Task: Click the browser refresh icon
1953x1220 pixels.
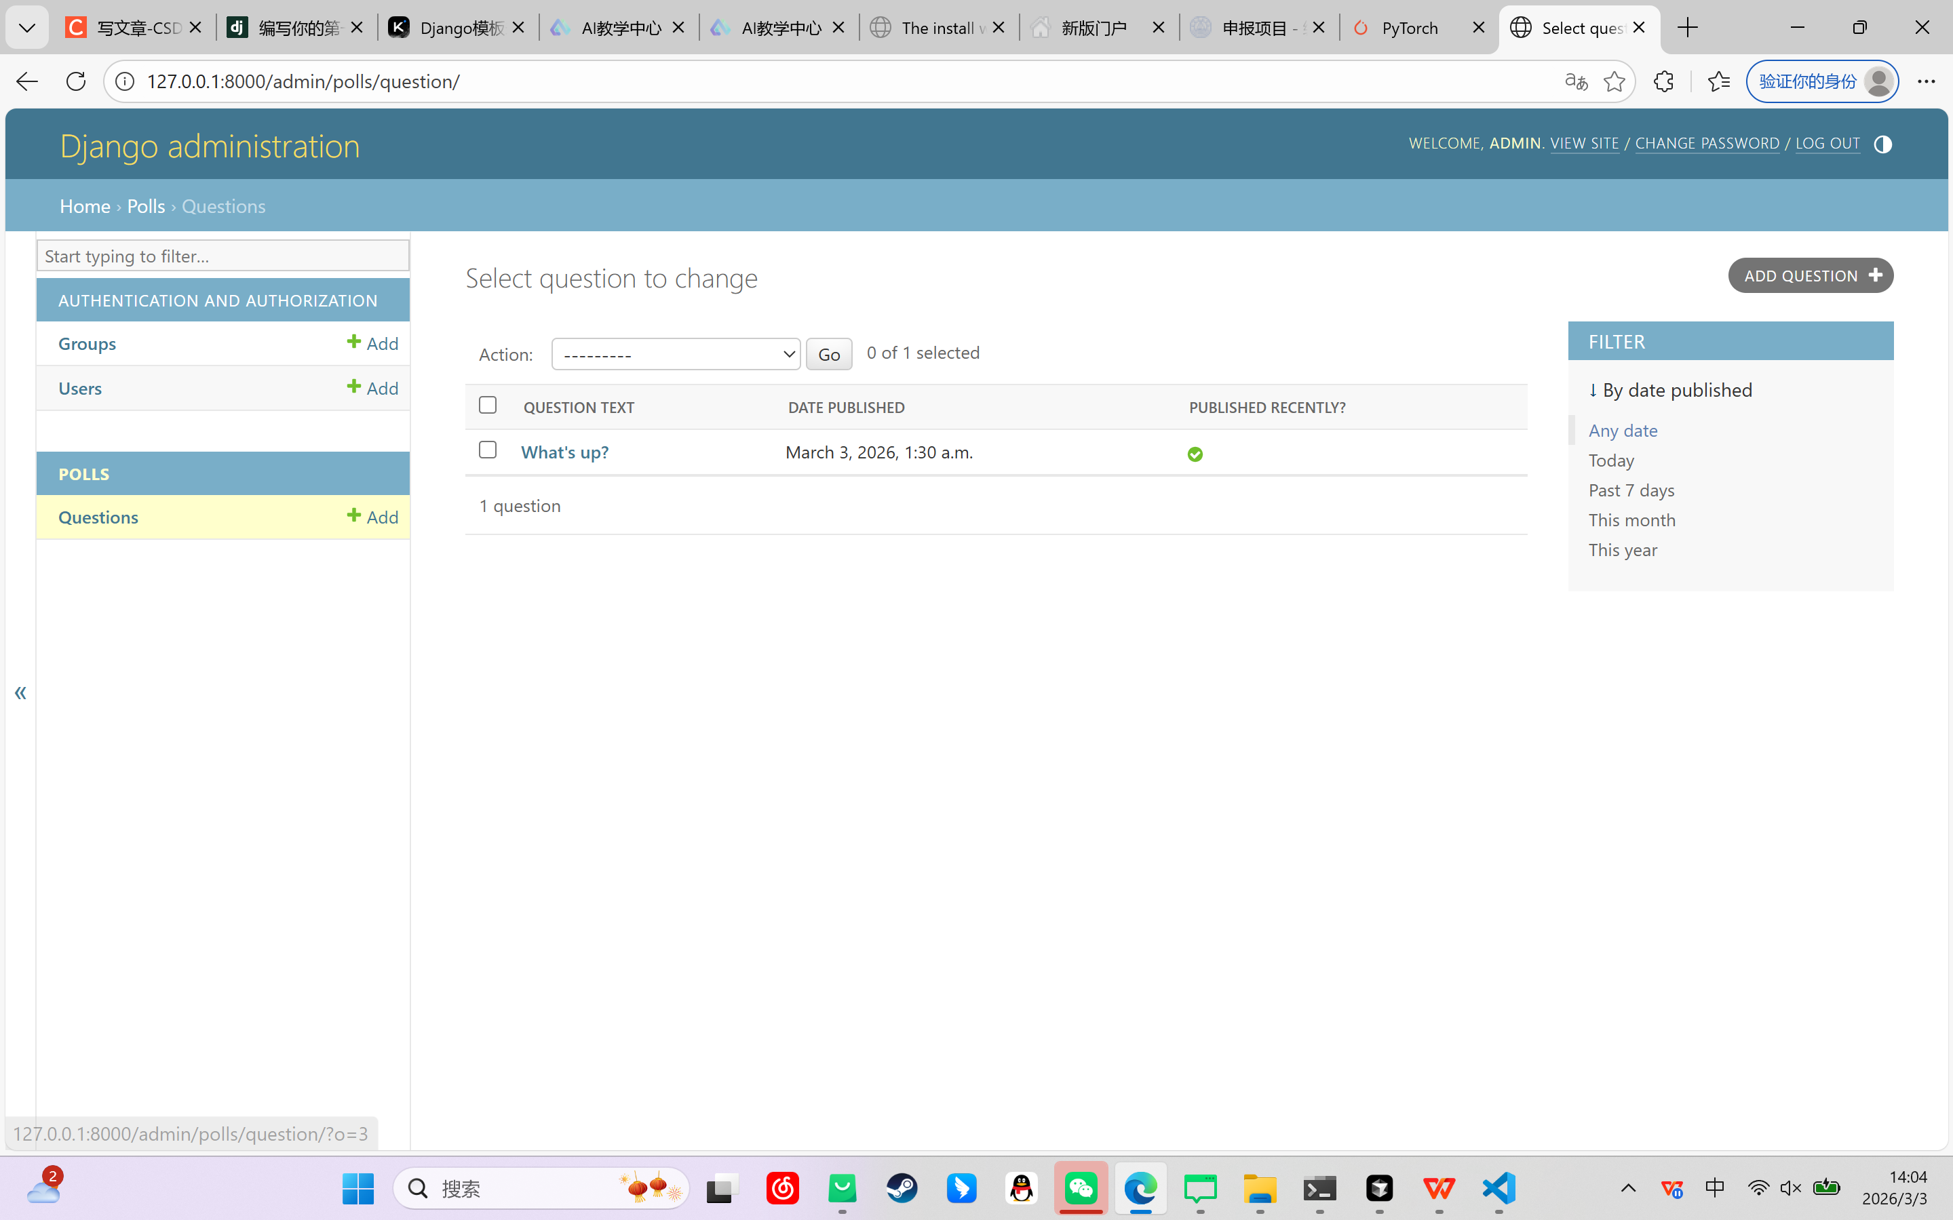Action: (x=76, y=81)
